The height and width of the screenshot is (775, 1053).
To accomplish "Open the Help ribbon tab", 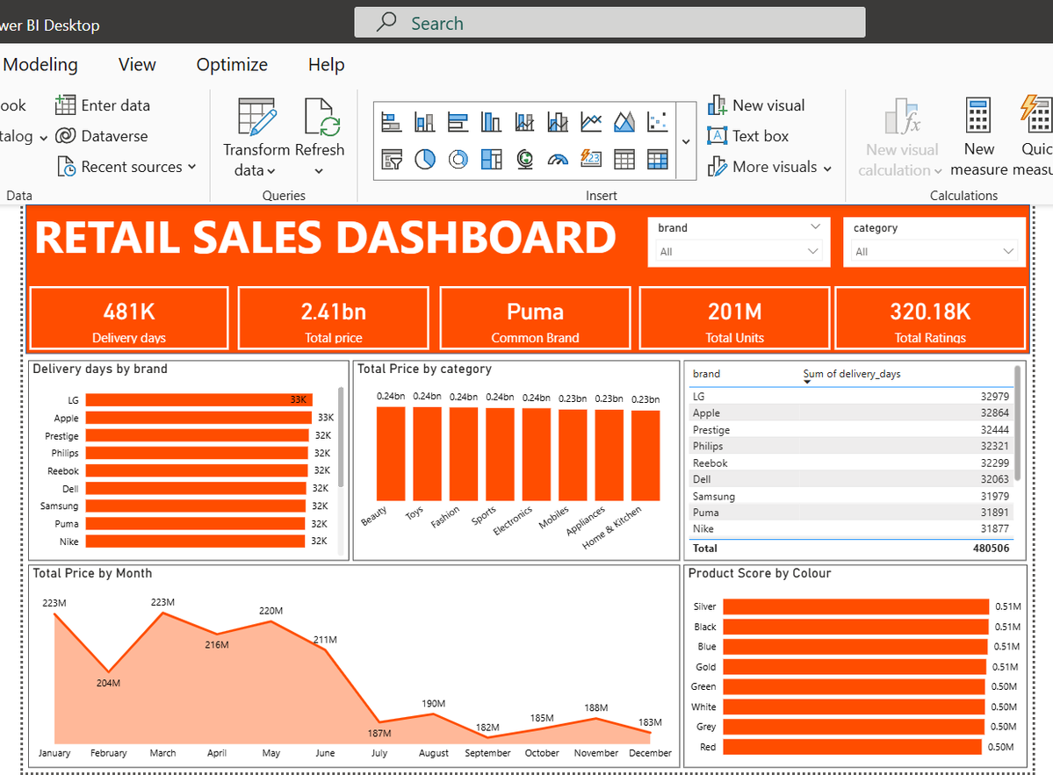I will point(327,64).
